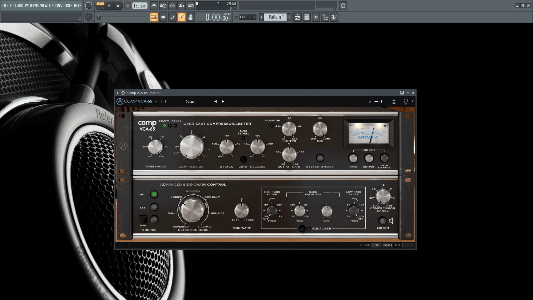The width and height of the screenshot is (533, 300).
Task: Click the stamp tool icon in toolbar
Action: tap(191, 17)
